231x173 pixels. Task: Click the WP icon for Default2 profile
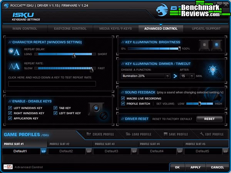(x=89, y=151)
